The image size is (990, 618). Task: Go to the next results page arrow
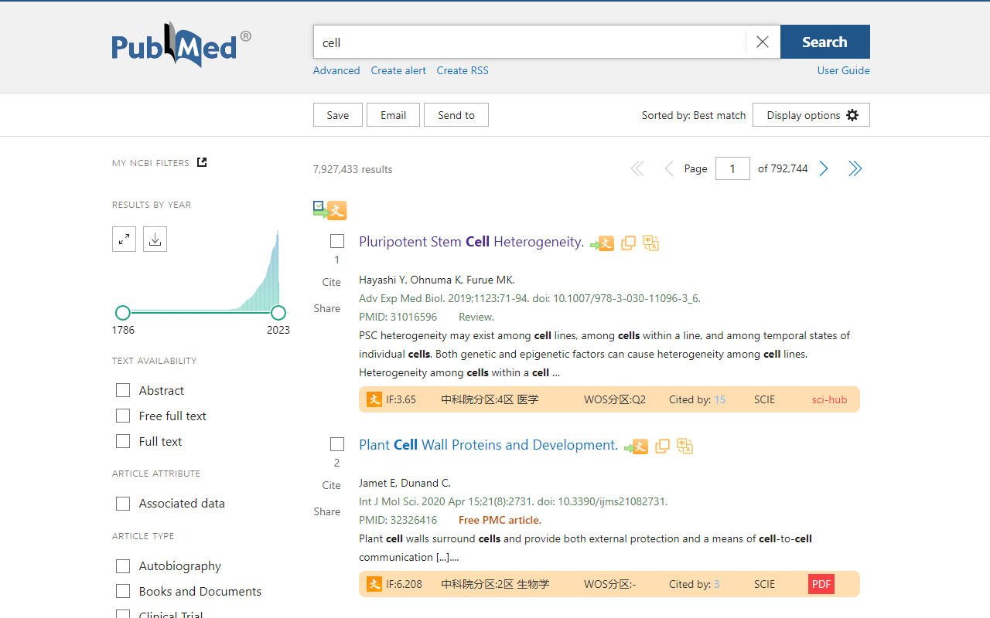click(824, 168)
